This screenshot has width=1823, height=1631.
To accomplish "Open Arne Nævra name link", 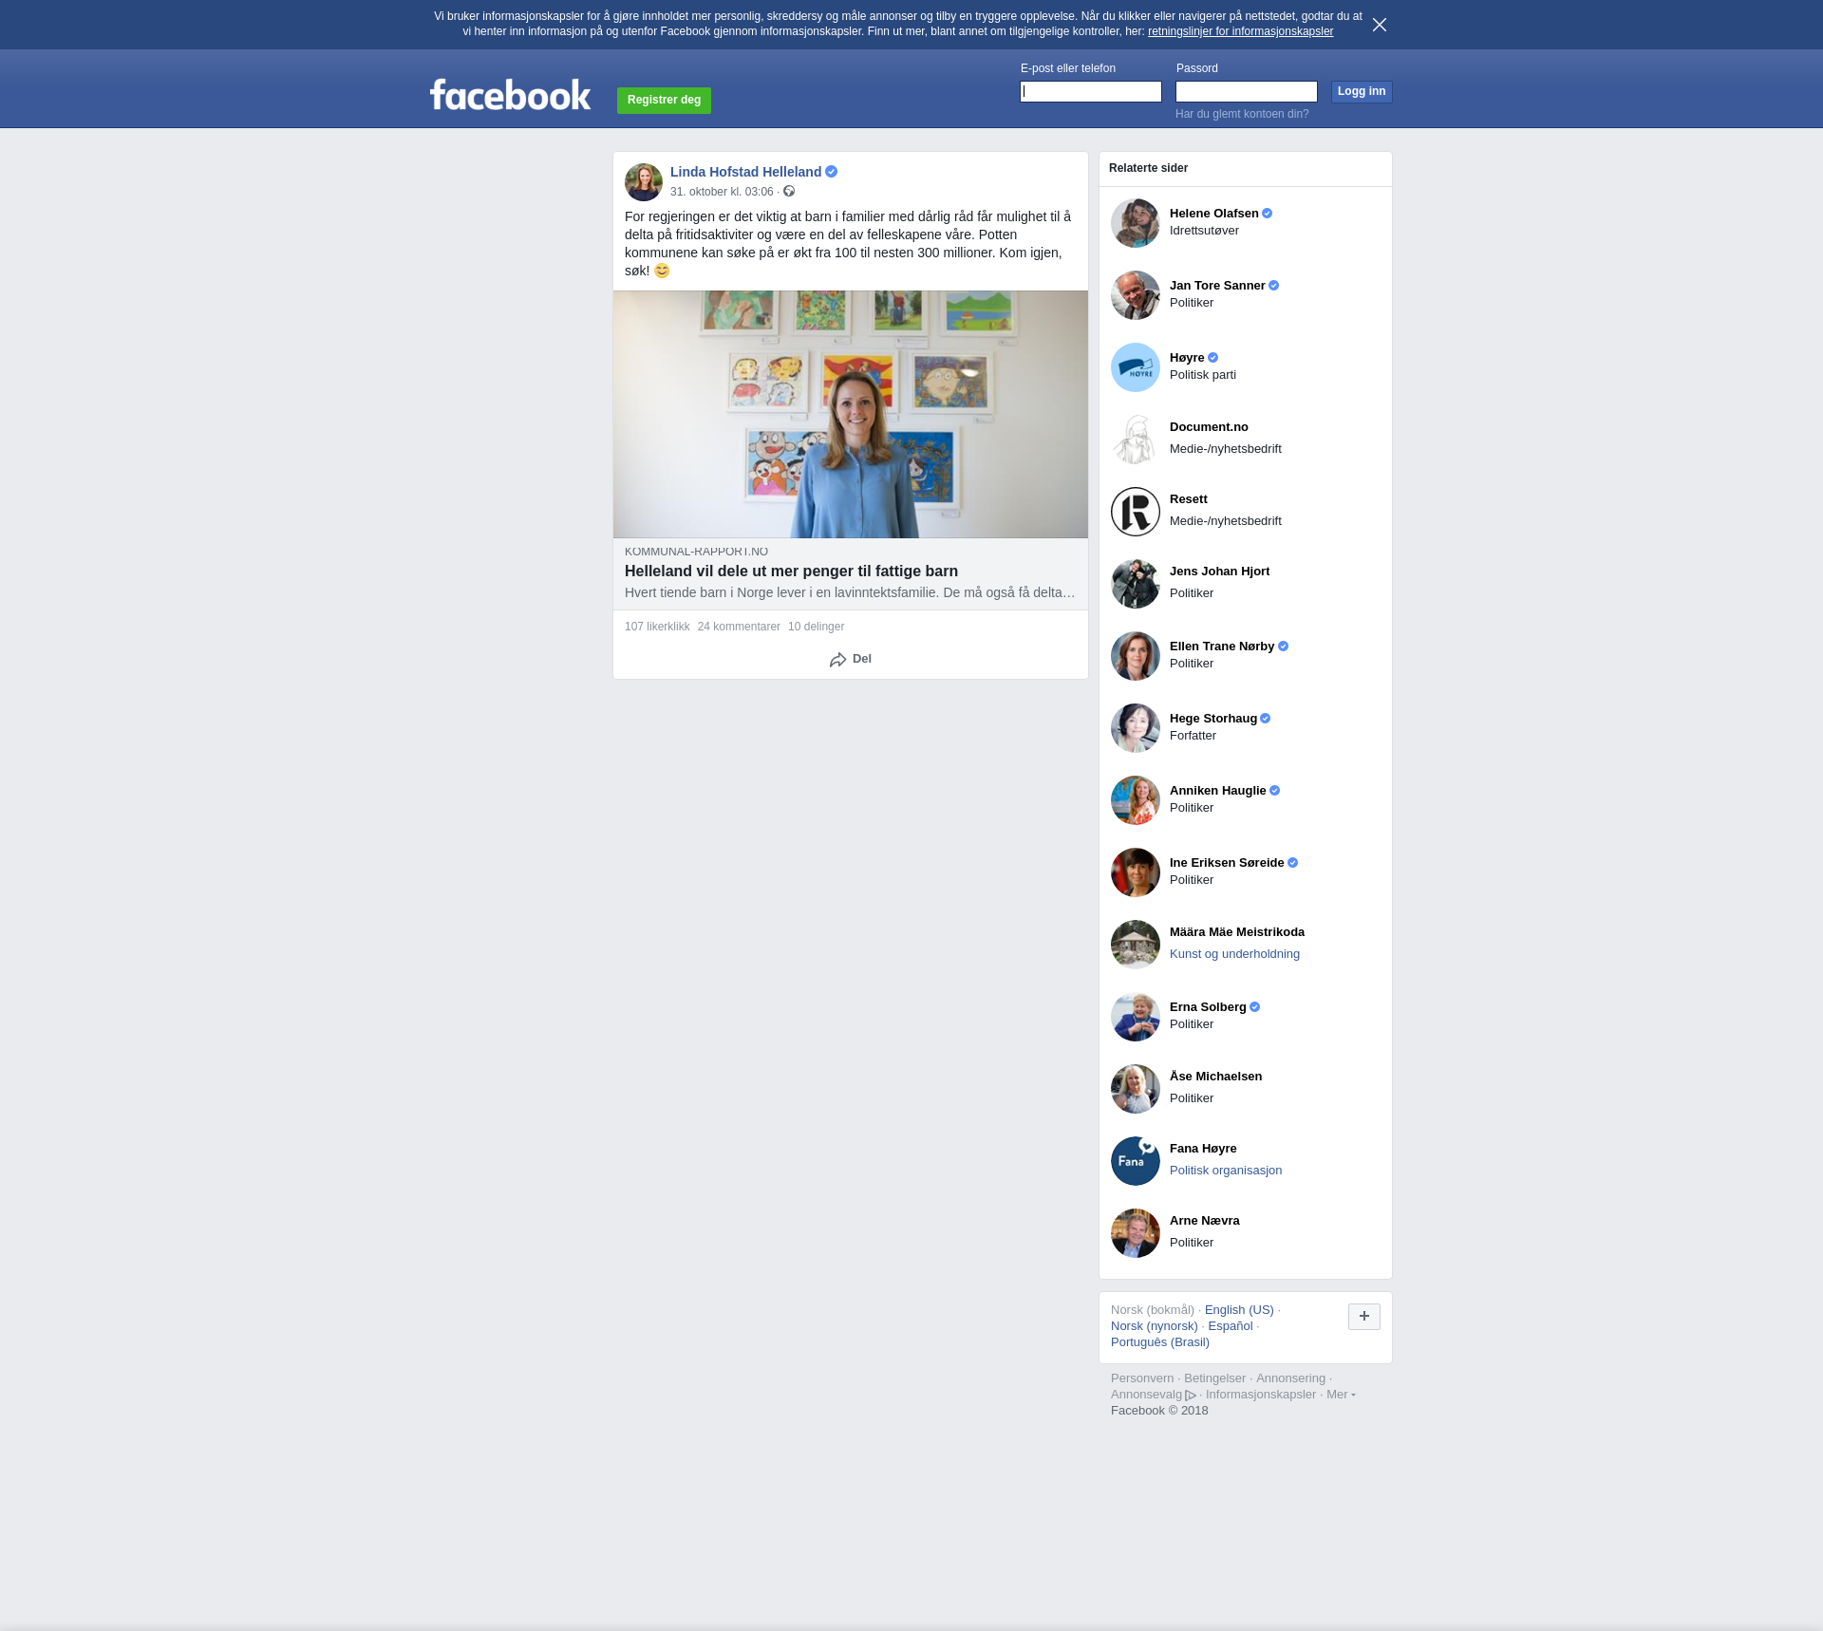I will tap(1205, 1221).
